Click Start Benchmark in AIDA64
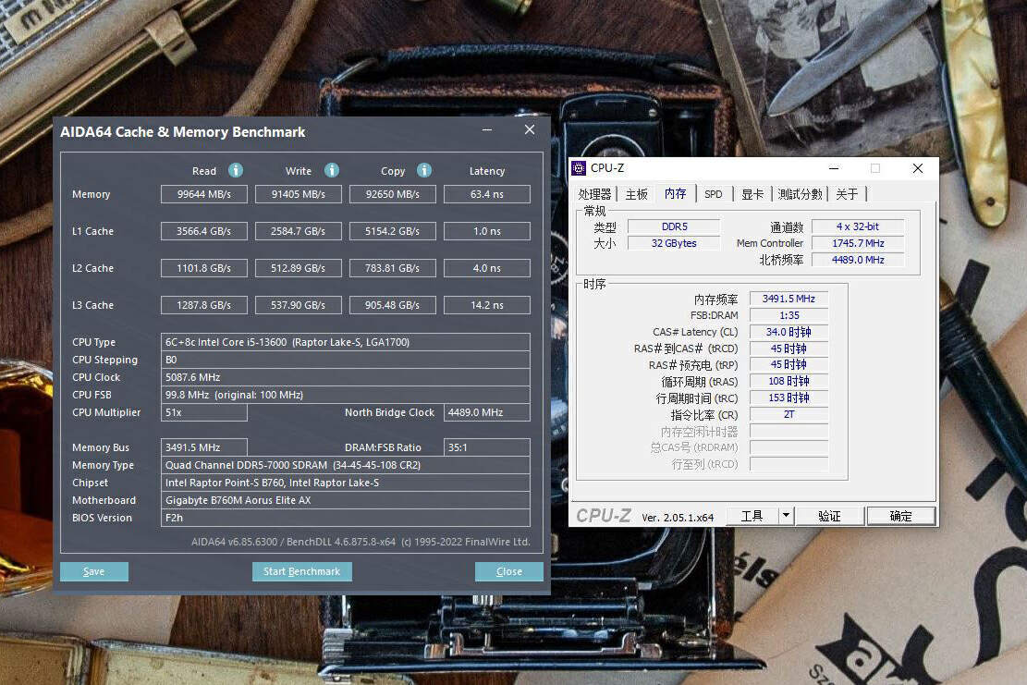The image size is (1027, 685). (x=302, y=571)
